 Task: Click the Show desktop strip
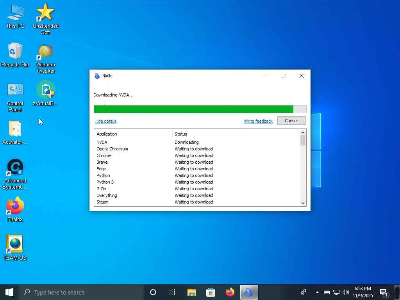point(398,292)
